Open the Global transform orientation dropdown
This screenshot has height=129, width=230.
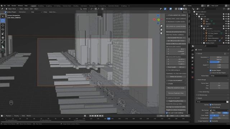point(85,9)
